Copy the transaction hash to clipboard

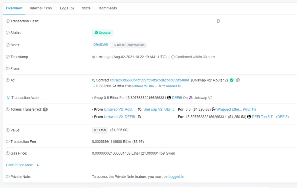coord(218,21)
